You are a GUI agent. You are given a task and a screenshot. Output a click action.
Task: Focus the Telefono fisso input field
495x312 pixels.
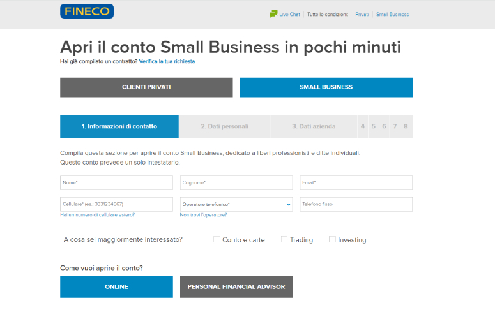[x=356, y=204]
